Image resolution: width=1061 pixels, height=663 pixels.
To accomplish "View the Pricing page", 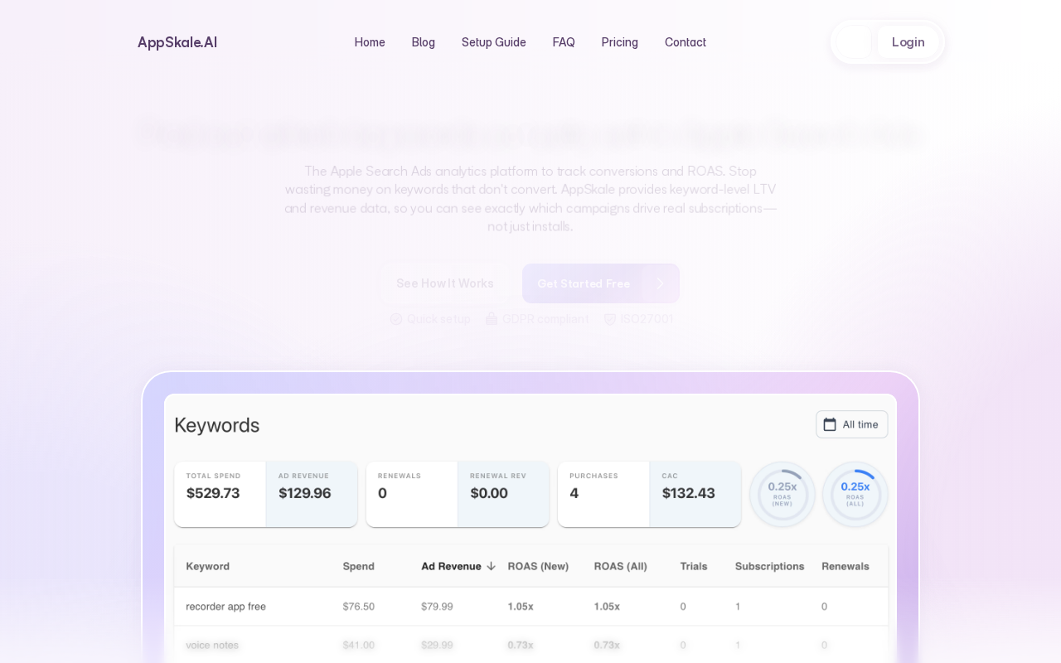I will coord(619,42).
